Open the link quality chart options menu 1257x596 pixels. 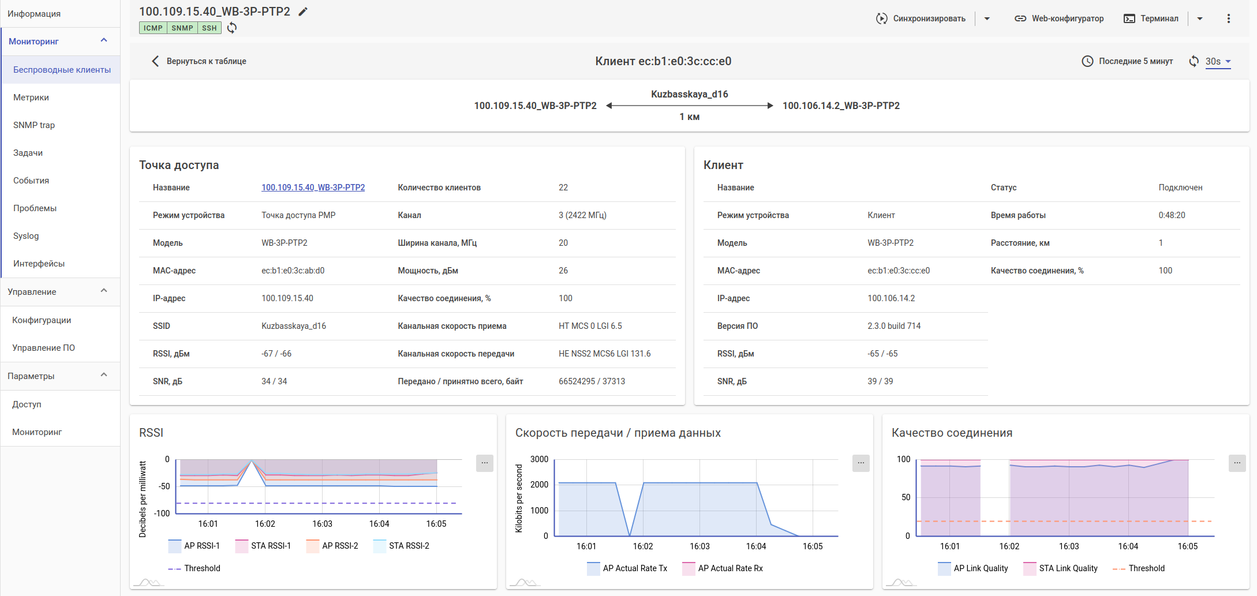1237,463
